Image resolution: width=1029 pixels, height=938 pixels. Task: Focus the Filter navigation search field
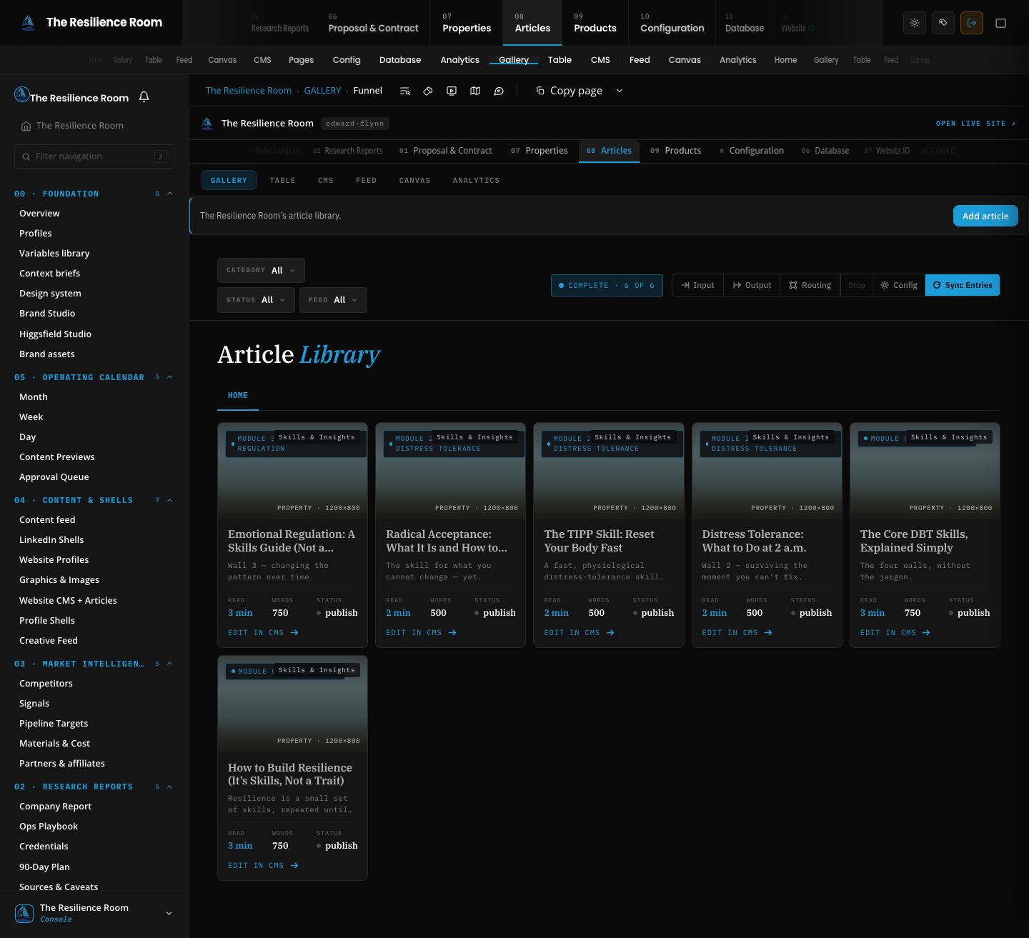click(x=94, y=156)
